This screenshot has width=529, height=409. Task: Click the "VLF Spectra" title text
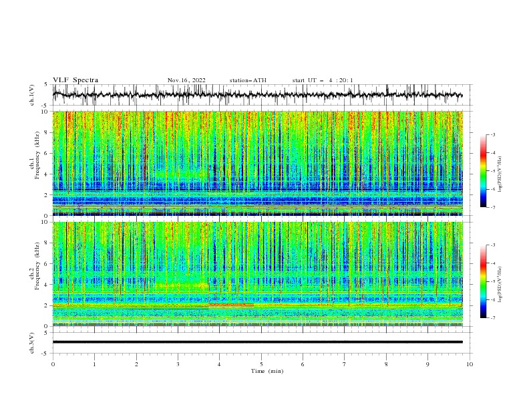[x=75, y=80]
